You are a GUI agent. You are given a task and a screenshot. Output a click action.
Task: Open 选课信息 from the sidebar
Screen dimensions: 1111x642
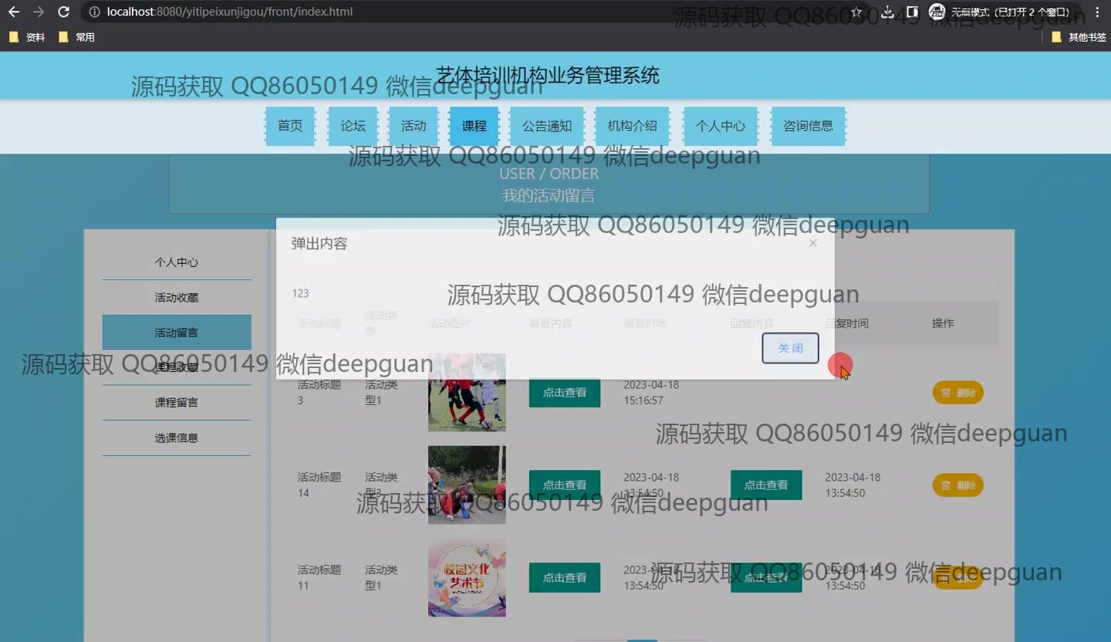177,438
